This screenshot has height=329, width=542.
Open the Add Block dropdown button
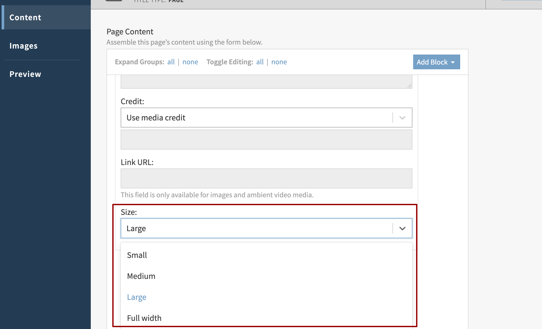click(x=432, y=62)
